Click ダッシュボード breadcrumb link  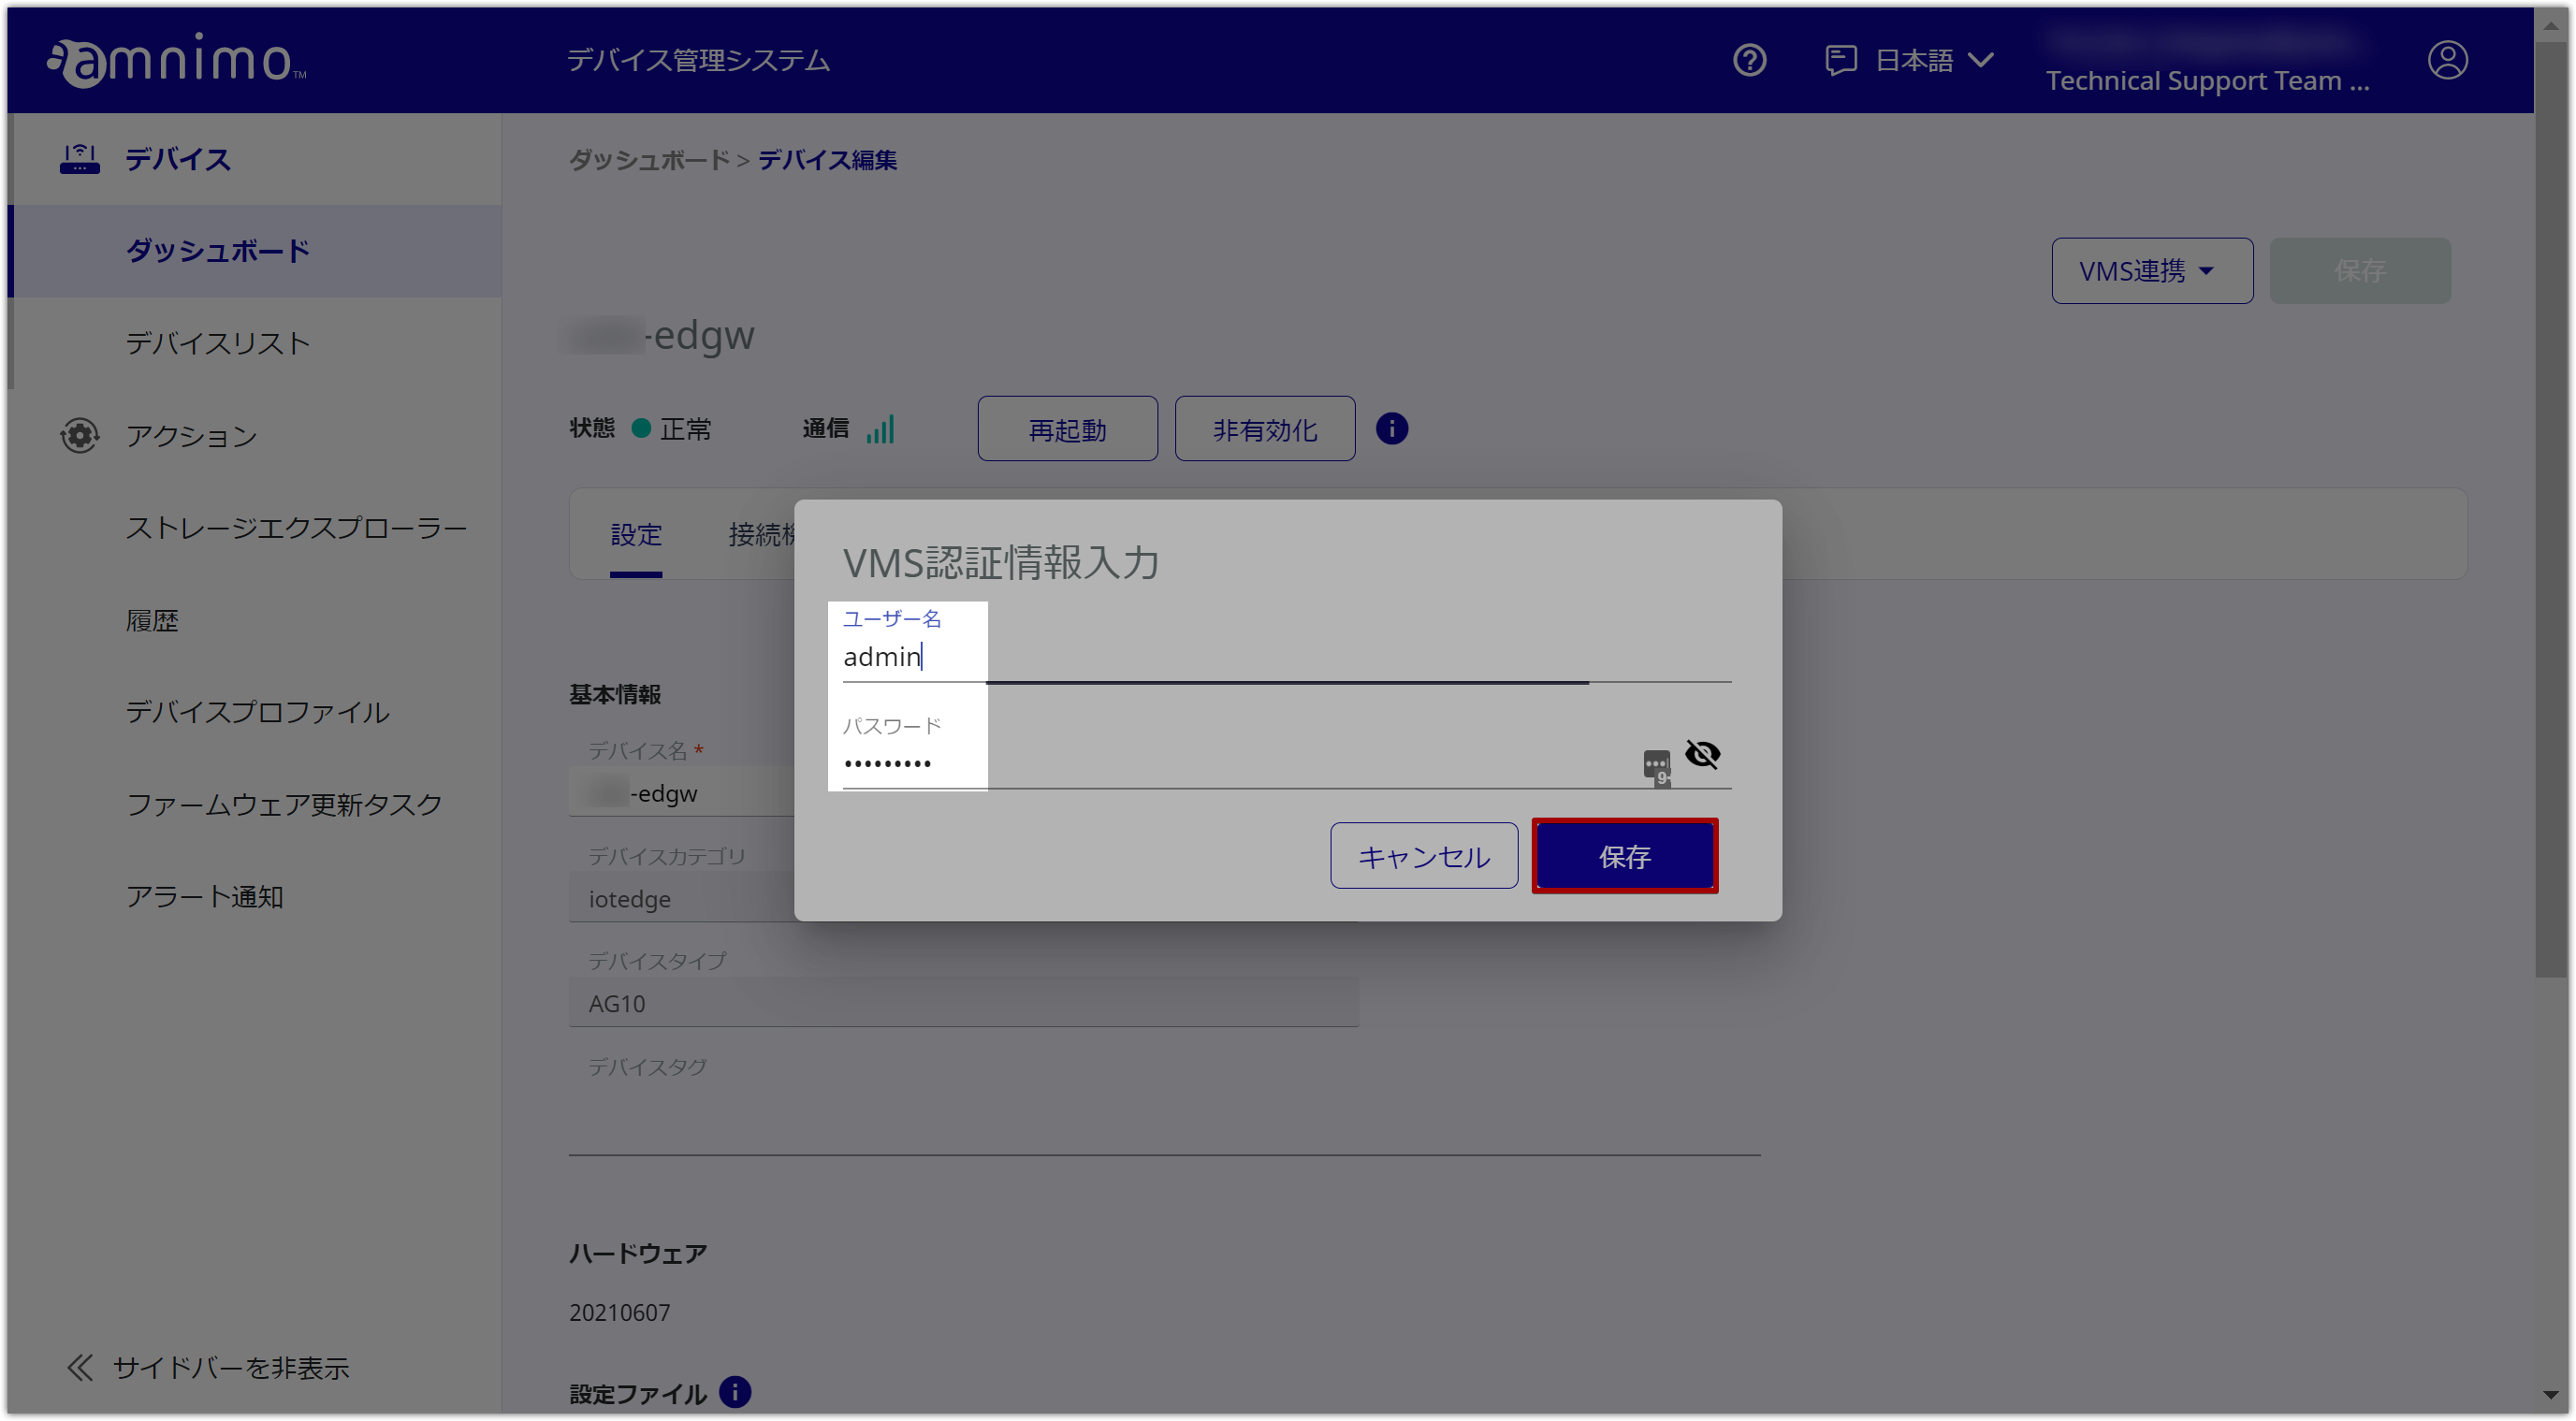click(x=649, y=160)
